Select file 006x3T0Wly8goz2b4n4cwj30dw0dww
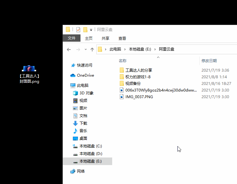237x184 pixels. pos(161,90)
